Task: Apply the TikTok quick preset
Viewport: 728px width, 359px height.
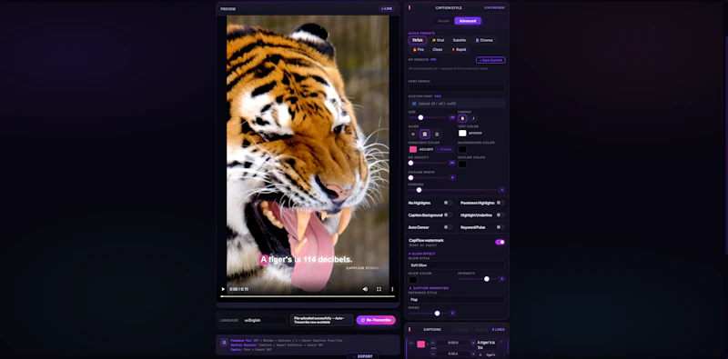Action: (418, 40)
